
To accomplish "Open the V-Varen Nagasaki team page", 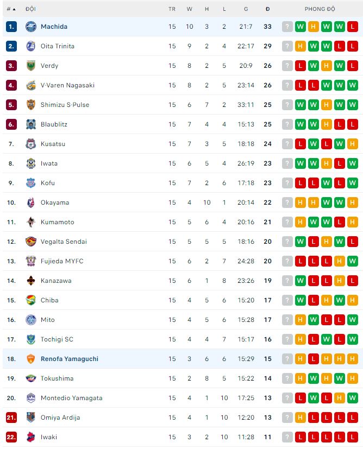I will pos(67,85).
